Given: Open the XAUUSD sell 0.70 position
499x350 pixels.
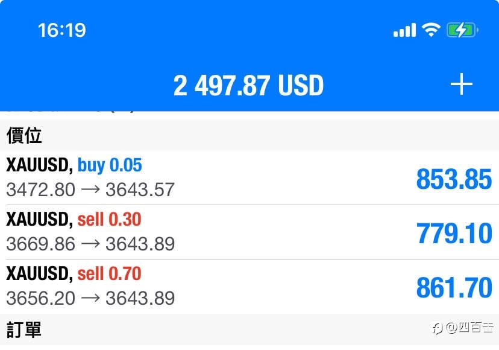Looking at the screenshot, I should coord(249,286).
